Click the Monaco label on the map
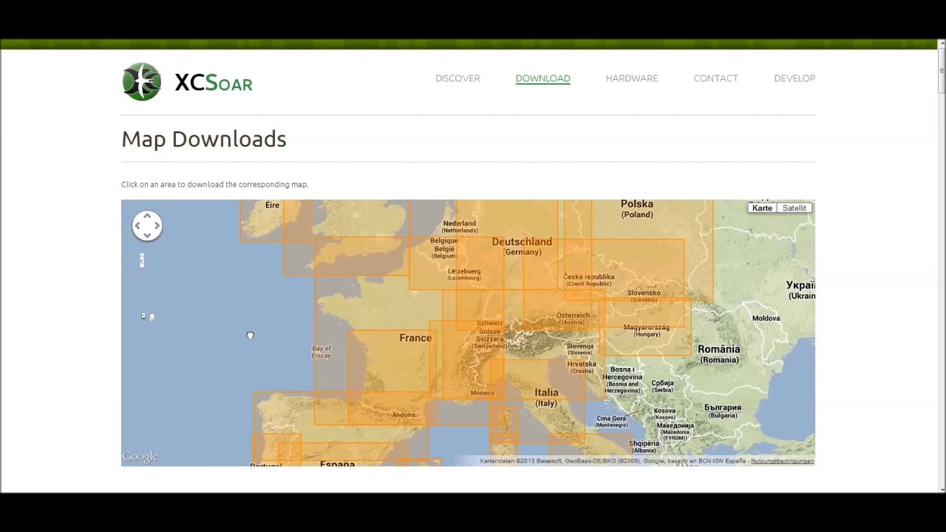This screenshot has height=532, width=946. 482,393
